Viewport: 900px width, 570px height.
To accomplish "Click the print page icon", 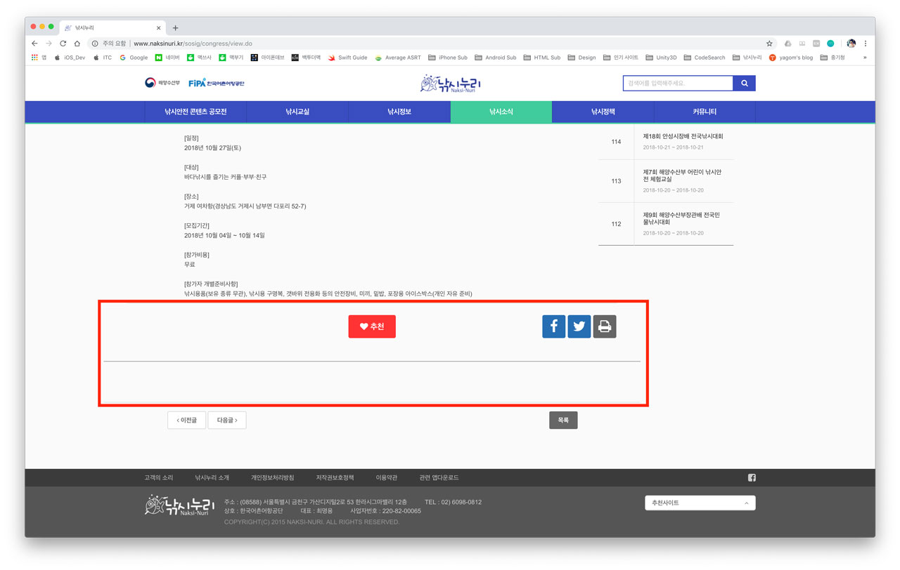I will point(604,326).
